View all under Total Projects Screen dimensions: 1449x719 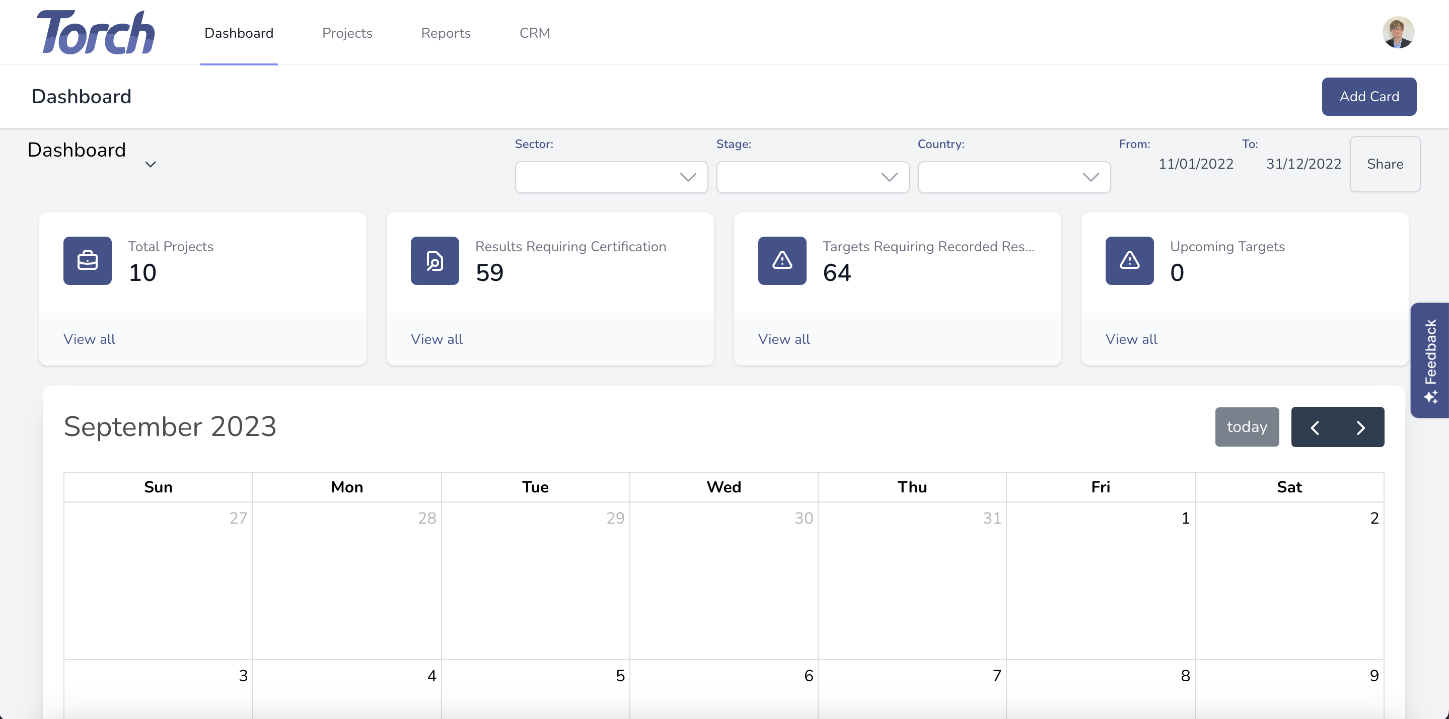[90, 339]
